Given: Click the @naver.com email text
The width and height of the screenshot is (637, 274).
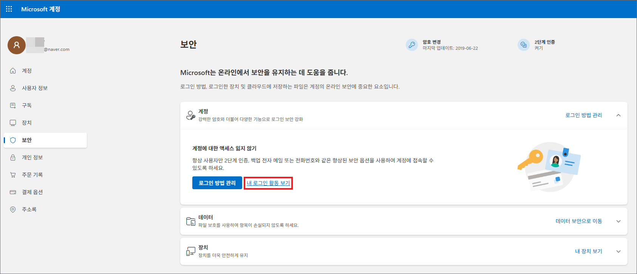Looking at the screenshot, I should (x=57, y=49).
